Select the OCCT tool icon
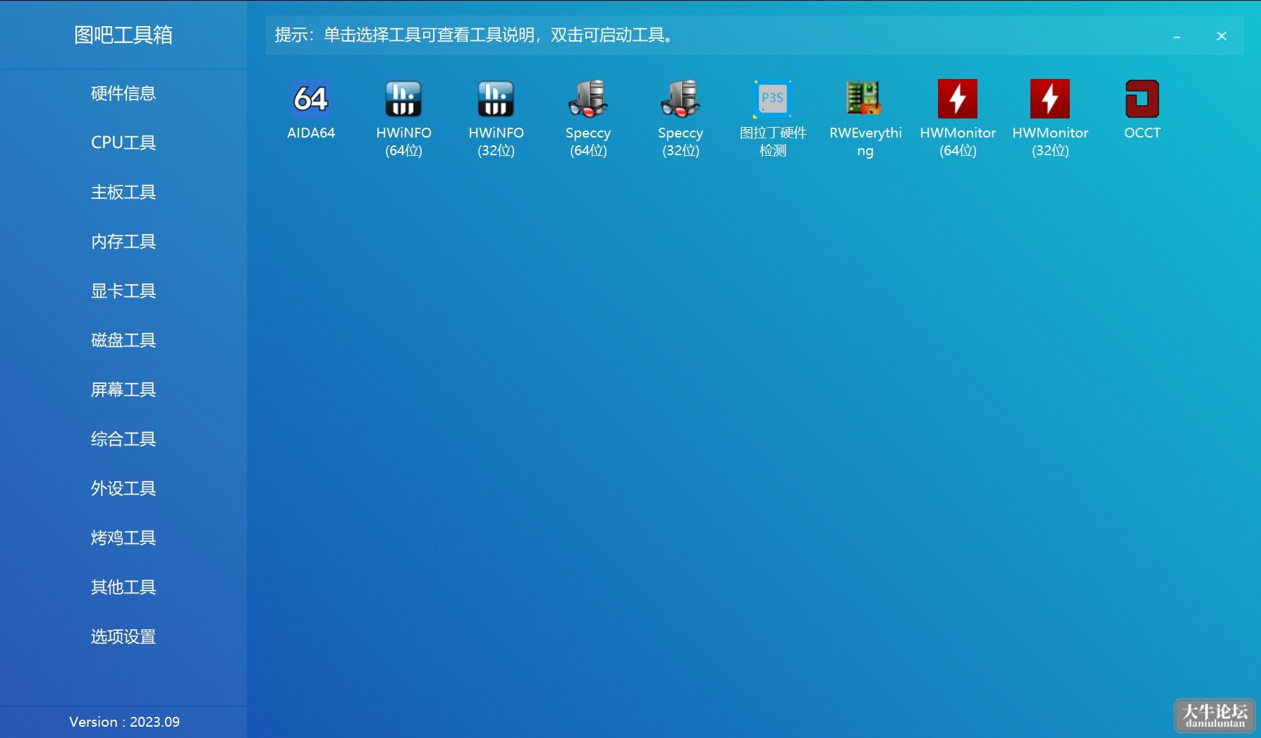 (x=1143, y=99)
